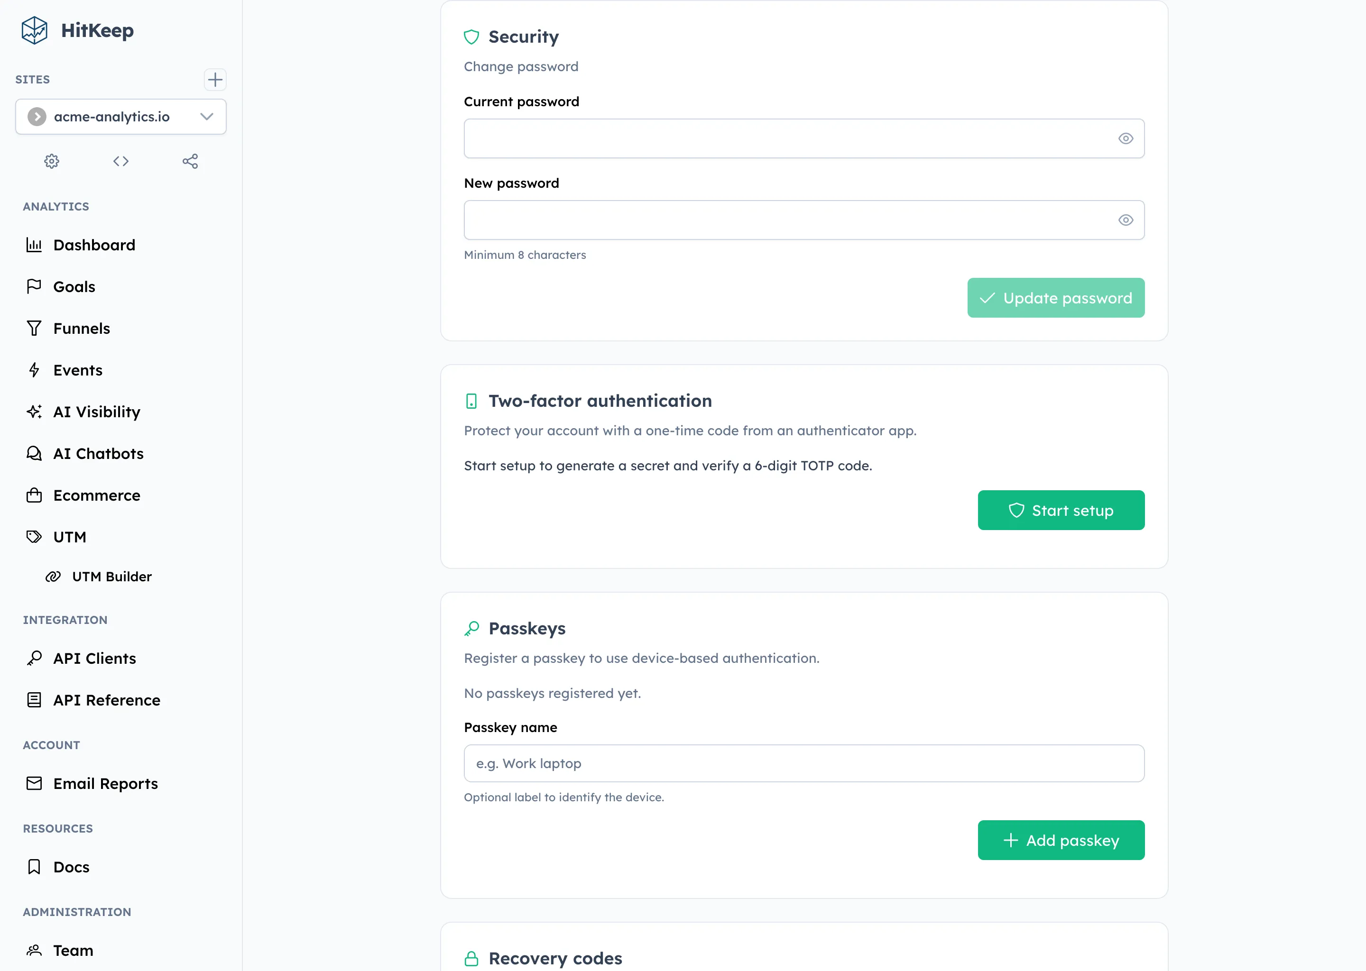Screen dimensions: 1366x971
Task: Click the Add passkey button
Action: [x=1061, y=840]
